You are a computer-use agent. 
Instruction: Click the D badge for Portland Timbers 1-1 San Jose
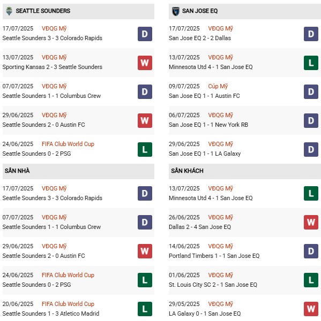click(x=311, y=251)
